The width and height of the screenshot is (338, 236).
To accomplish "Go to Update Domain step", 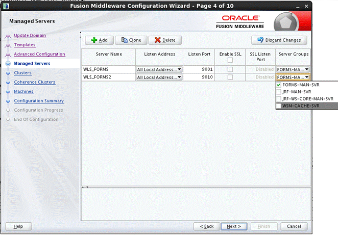I will [x=30, y=36].
